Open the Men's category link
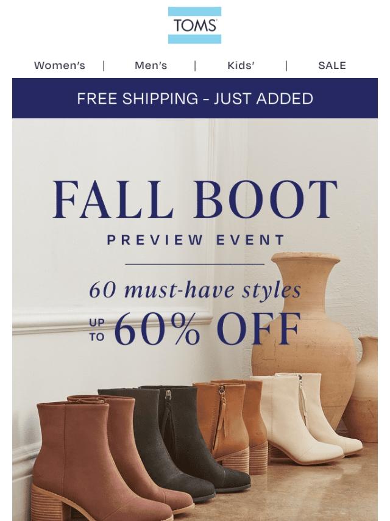 point(151,65)
